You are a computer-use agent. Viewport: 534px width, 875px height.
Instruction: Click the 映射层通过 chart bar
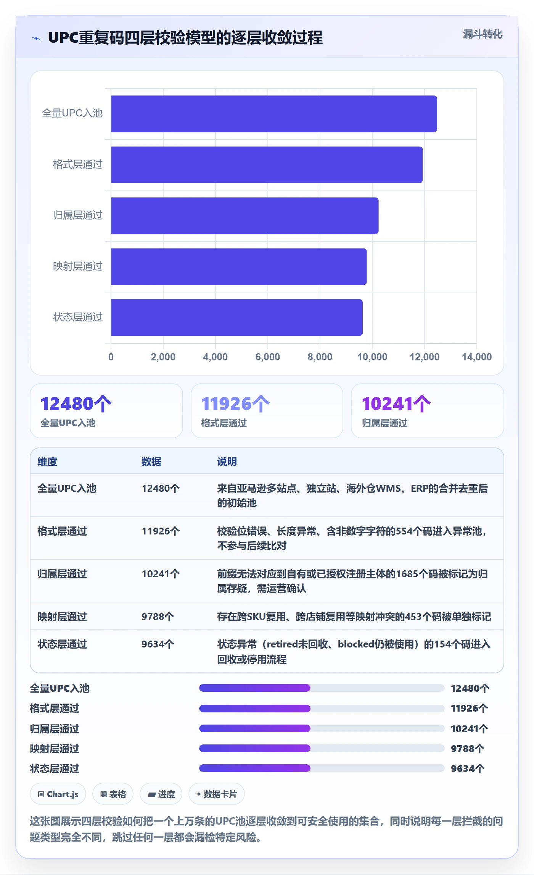click(x=239, y=266)
